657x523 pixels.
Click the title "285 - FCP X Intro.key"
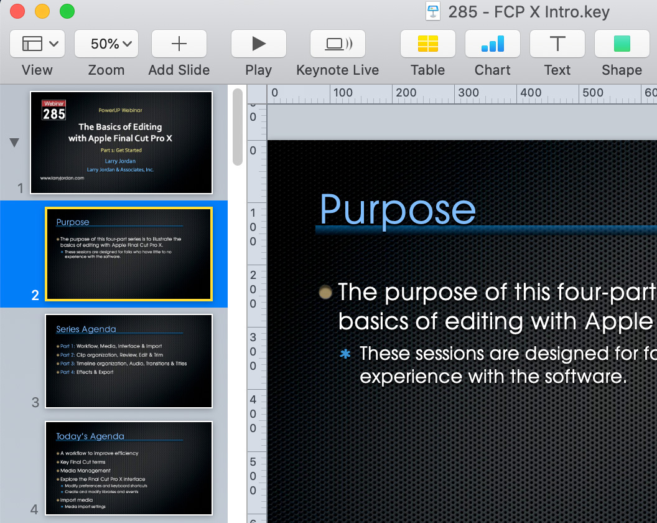pos(529,12)
